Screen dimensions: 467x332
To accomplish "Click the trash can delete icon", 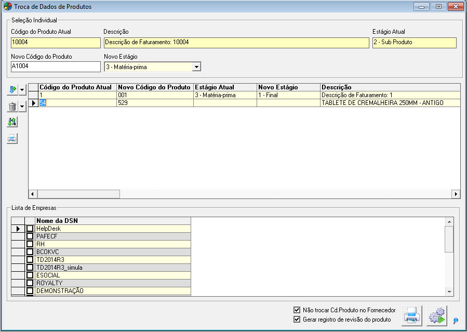I will click(12, 107).
